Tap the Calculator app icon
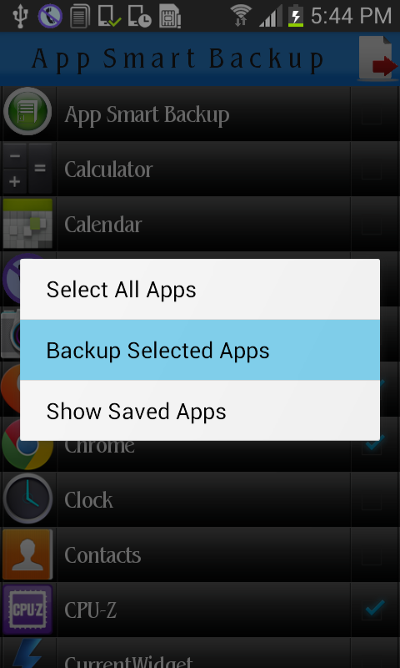Screen dimensions: 400x668 click(x=27, y=169)
